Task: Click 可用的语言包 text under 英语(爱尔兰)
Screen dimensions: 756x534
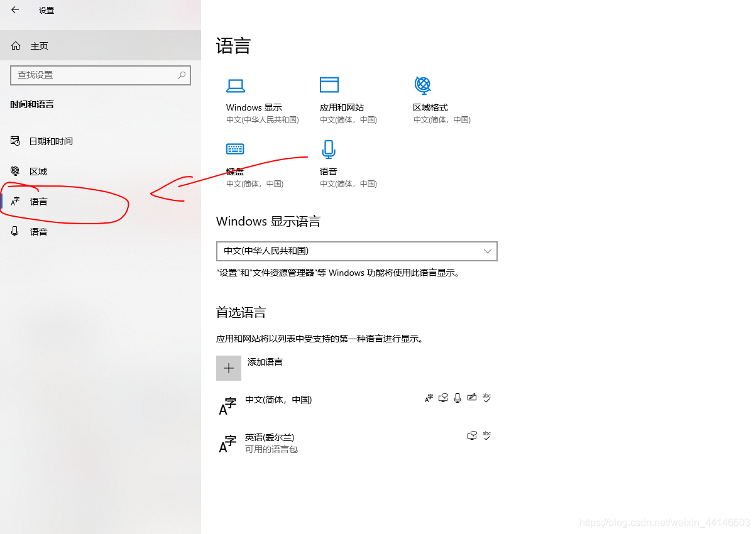Action: coord(271,449)
